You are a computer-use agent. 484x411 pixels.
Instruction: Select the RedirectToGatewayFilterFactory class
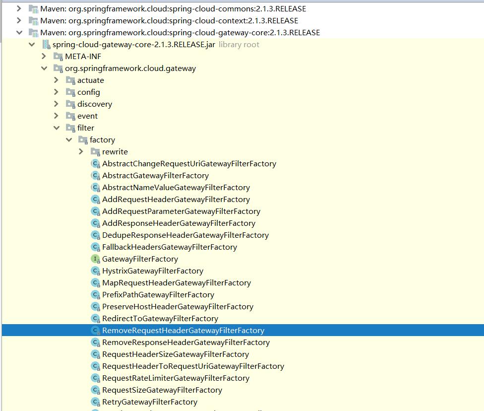coord(160,318)
